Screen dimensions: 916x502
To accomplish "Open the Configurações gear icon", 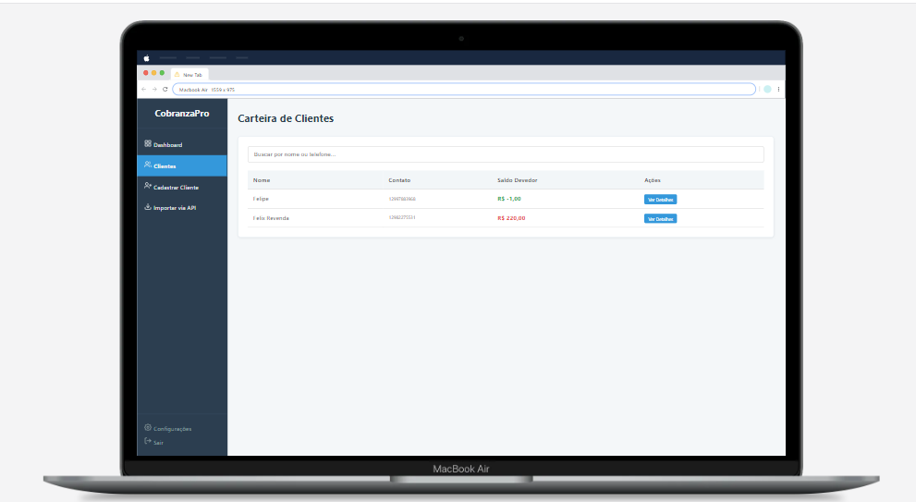I will pos(148,428).
